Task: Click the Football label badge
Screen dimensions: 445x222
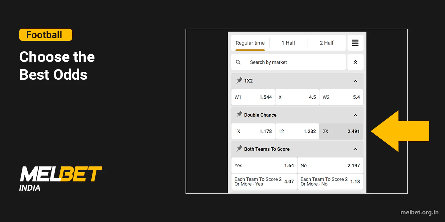Action: 45,35
